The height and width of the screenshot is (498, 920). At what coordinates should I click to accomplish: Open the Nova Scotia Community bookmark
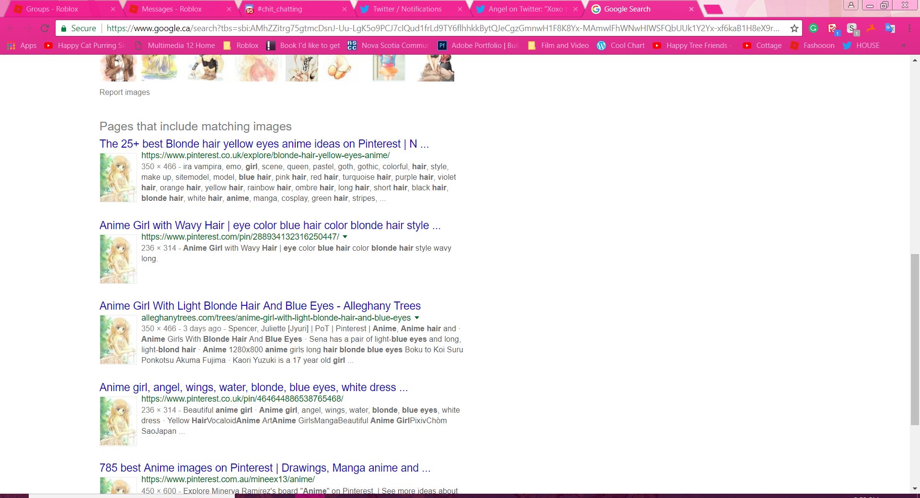[x=388, y=46]
